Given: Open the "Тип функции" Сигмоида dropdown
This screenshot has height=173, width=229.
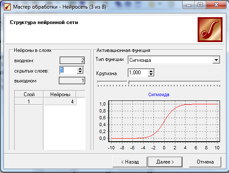Looking at the screenshot, I should [216, 60].
